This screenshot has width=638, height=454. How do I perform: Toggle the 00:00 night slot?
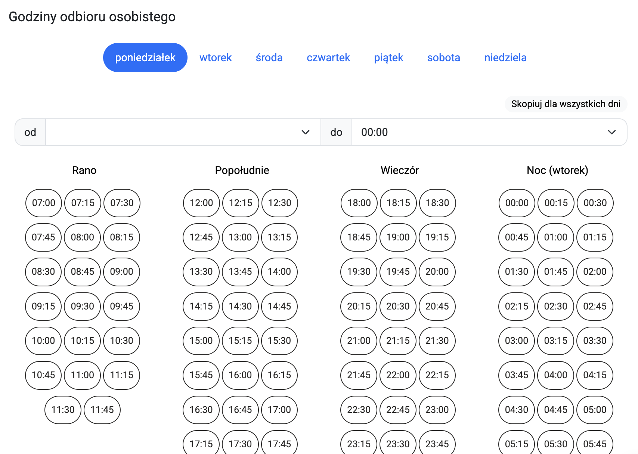[x=517, y=203]
